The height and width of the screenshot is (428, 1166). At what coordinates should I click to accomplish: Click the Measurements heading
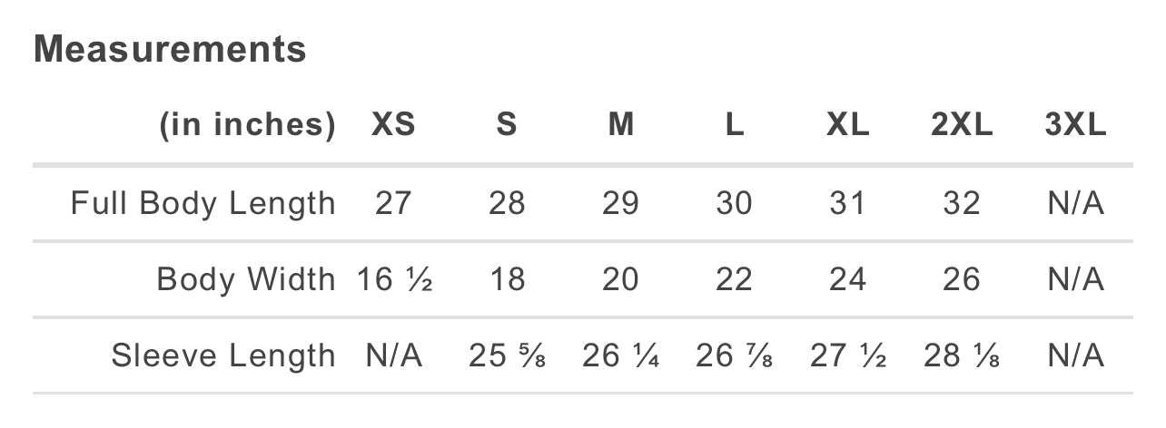point(170,49)
